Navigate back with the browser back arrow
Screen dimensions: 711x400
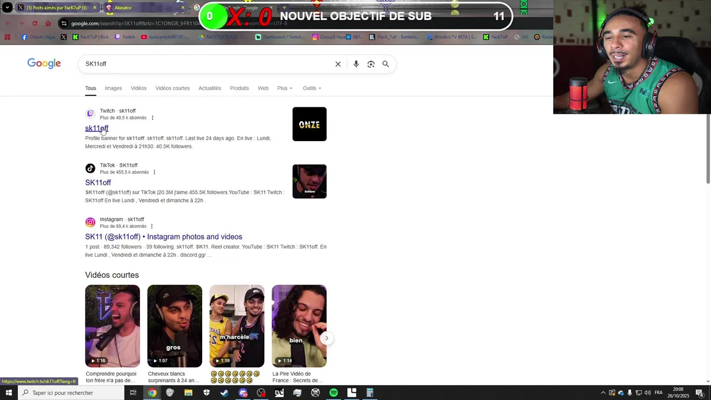[x=7, y=23]
